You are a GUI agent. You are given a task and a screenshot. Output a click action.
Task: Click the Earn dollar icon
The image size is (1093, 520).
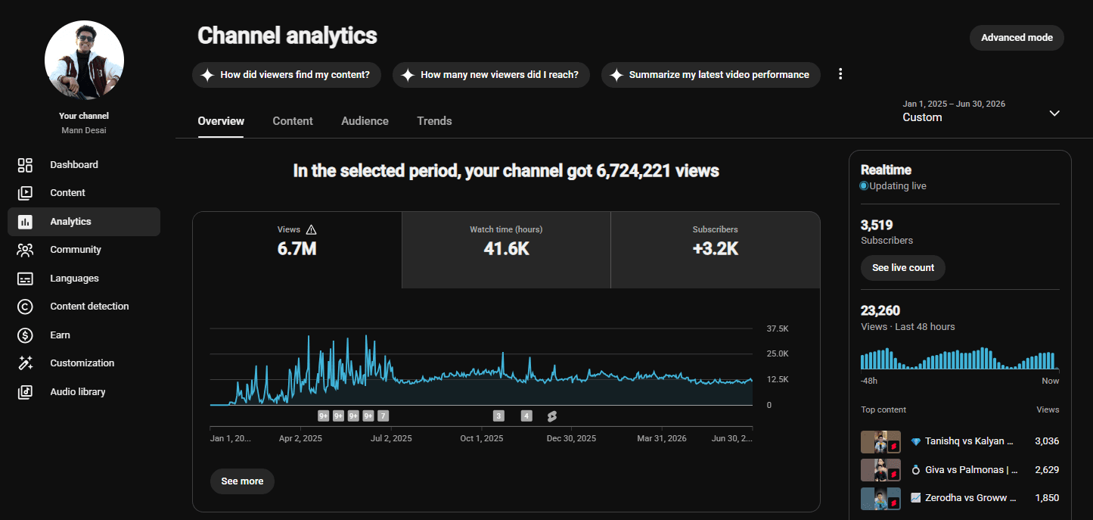click(25, 335)
